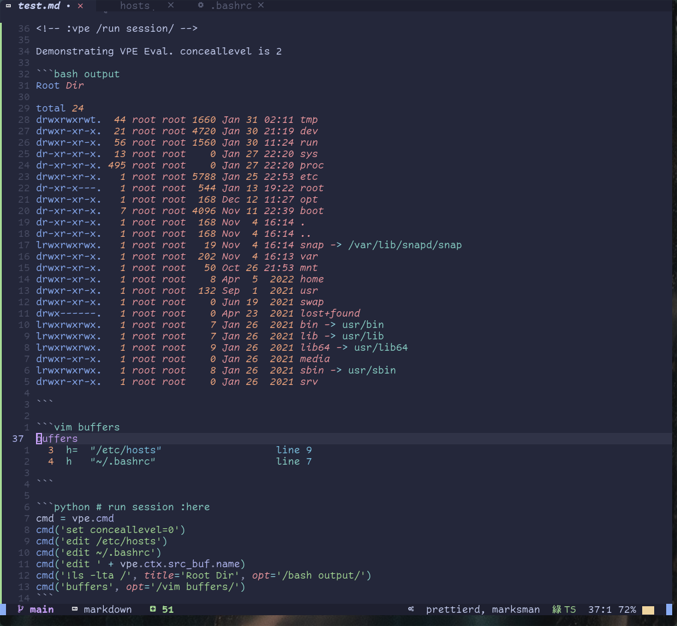Click the ```vim buffers fence line
677x626 pixels.
pos(77,427)
